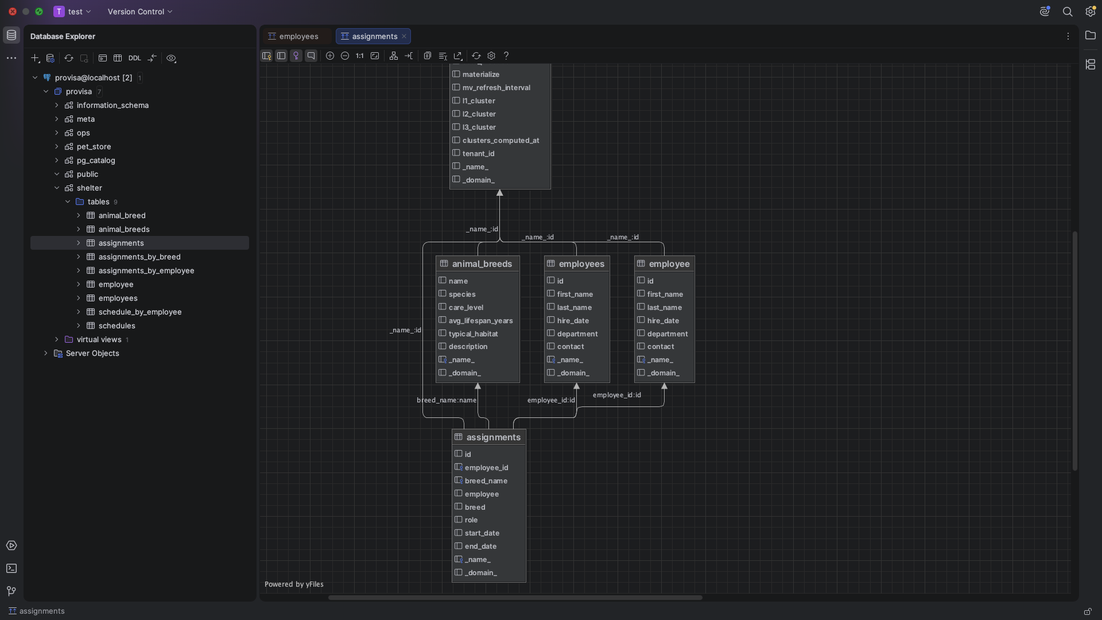Click the diagram horizontal scrollbar
The width and height of the screenshot is (1102, 620).
[x=515, y=598]
